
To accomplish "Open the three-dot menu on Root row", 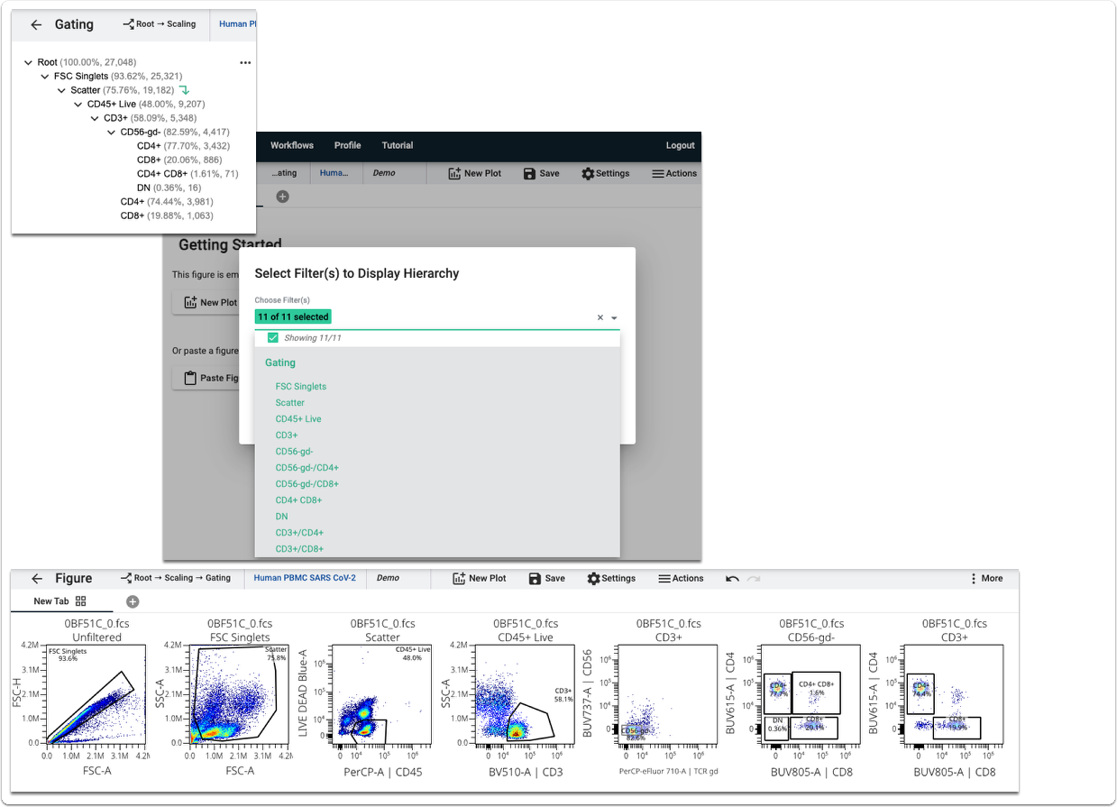I will pyautogui.click(x=245, y=63).
